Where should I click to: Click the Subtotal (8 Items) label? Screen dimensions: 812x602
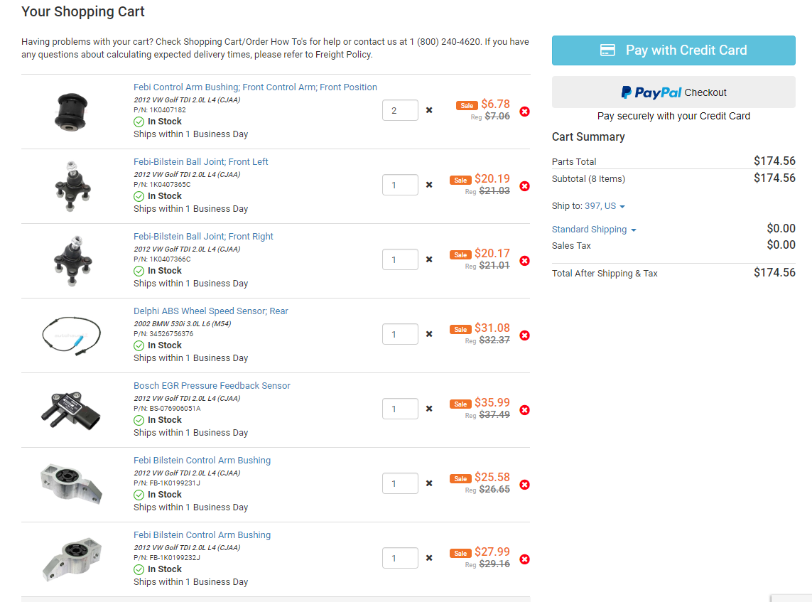[588, 178]
